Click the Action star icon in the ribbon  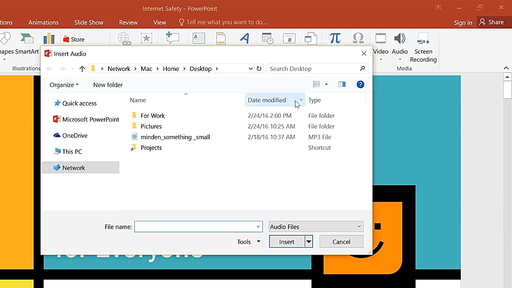(x=146, y=38)
